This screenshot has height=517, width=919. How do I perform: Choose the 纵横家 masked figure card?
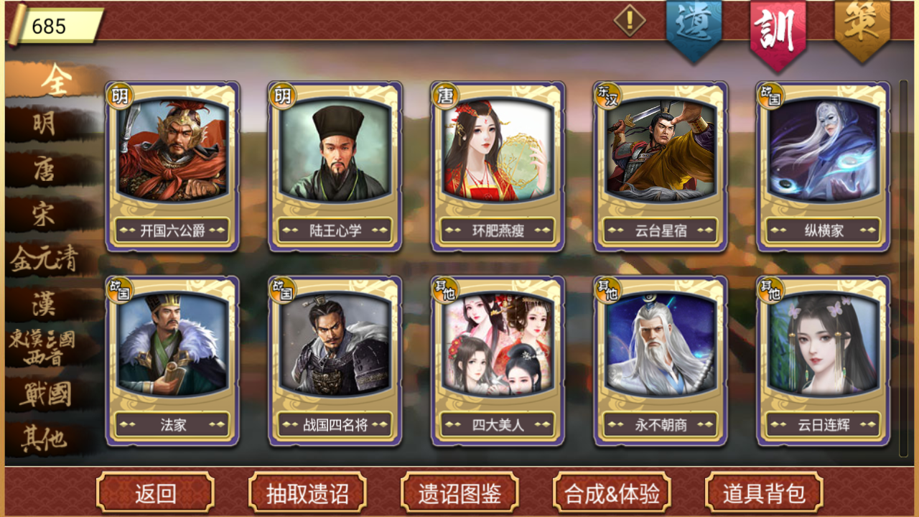(x=824, y=167)
